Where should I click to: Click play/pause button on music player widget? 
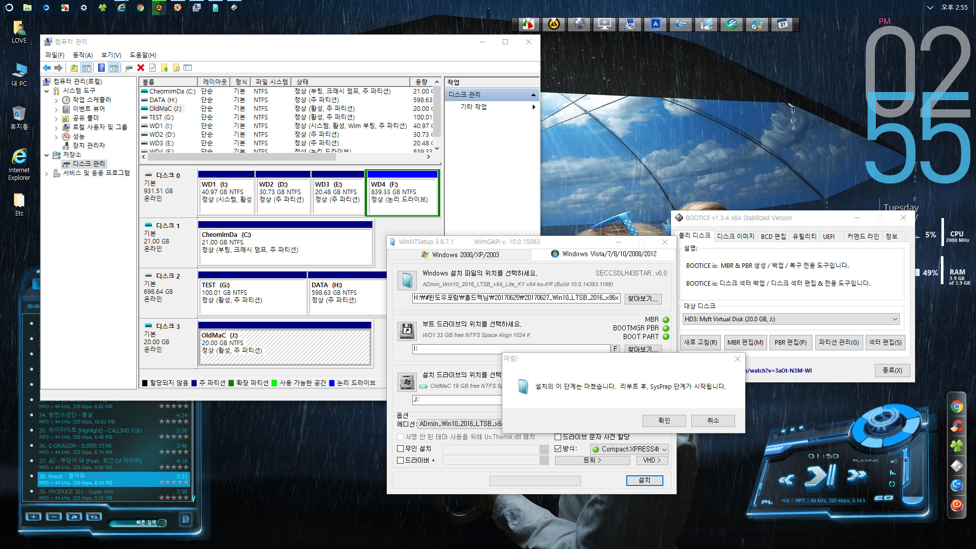[x=819, y=476]
